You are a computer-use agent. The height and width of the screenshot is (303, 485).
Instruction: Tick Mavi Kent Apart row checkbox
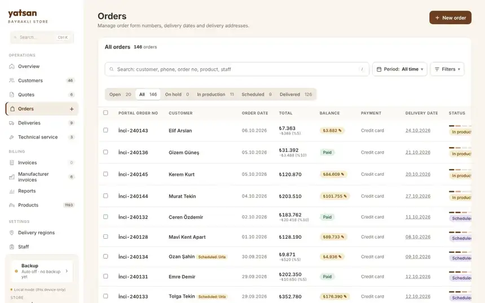(105, 237)
